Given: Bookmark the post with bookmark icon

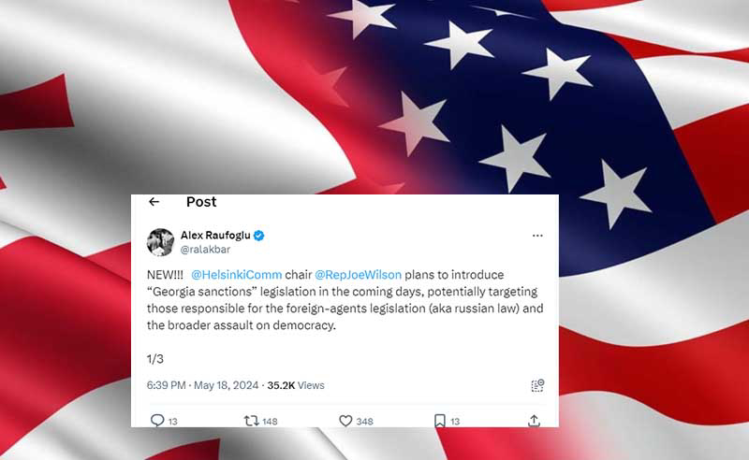Looking at the screenshot, I should pos(440,421).
